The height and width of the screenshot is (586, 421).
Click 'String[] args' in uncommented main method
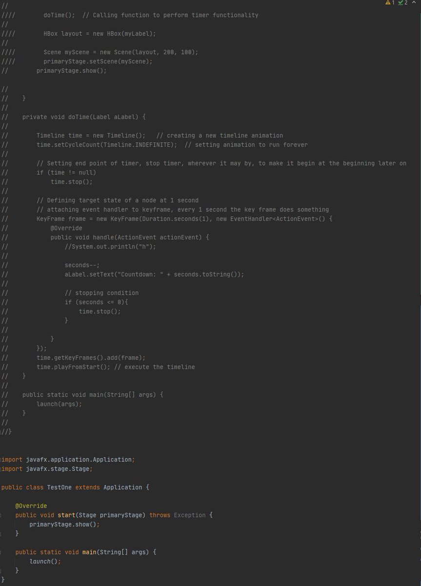[x=122, y=552]
